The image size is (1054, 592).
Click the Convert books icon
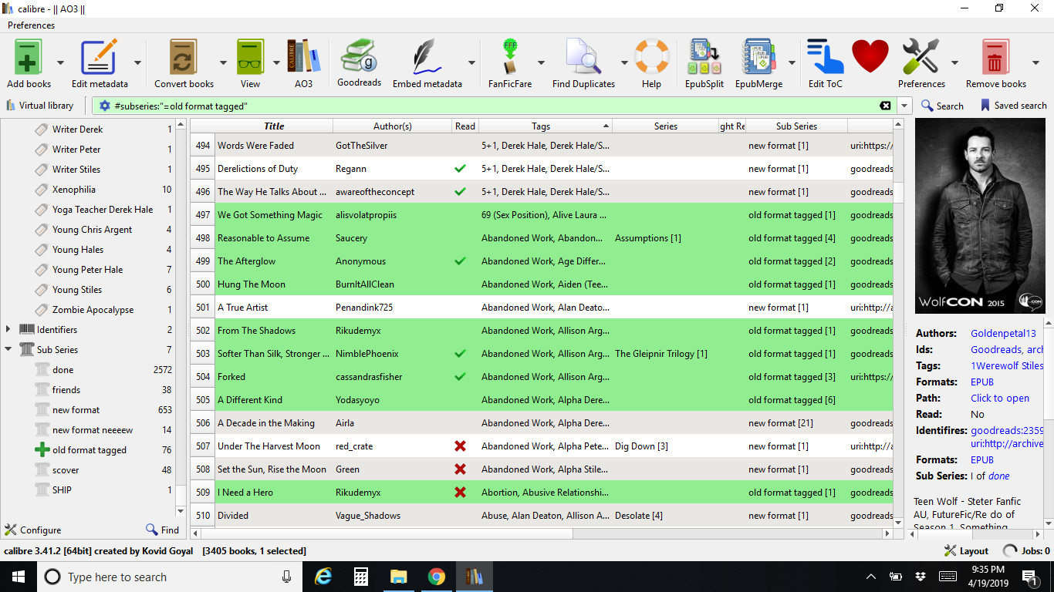(x=184, y=59)
